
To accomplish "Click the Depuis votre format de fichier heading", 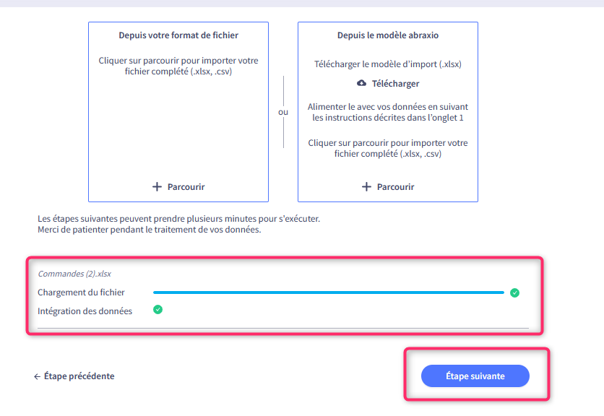I will (x=178, y=35).
